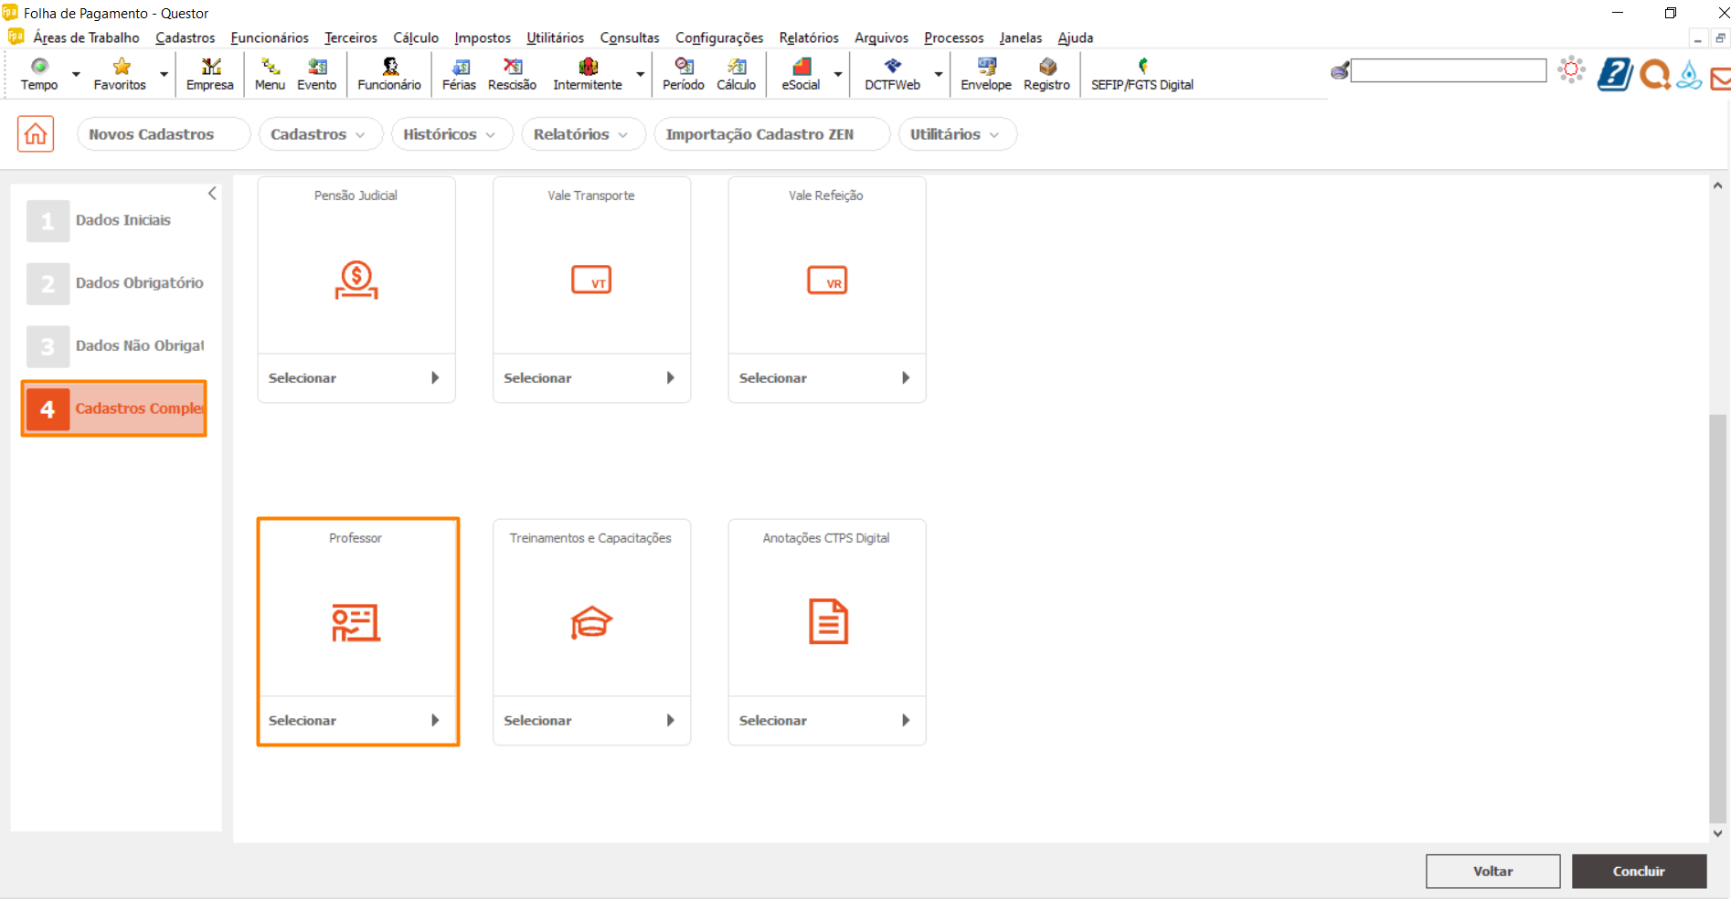Click the Funcionário toolbar icon
Image resolution: width=1731 pixels, height=899 pixels.
[x=389, y=74]
